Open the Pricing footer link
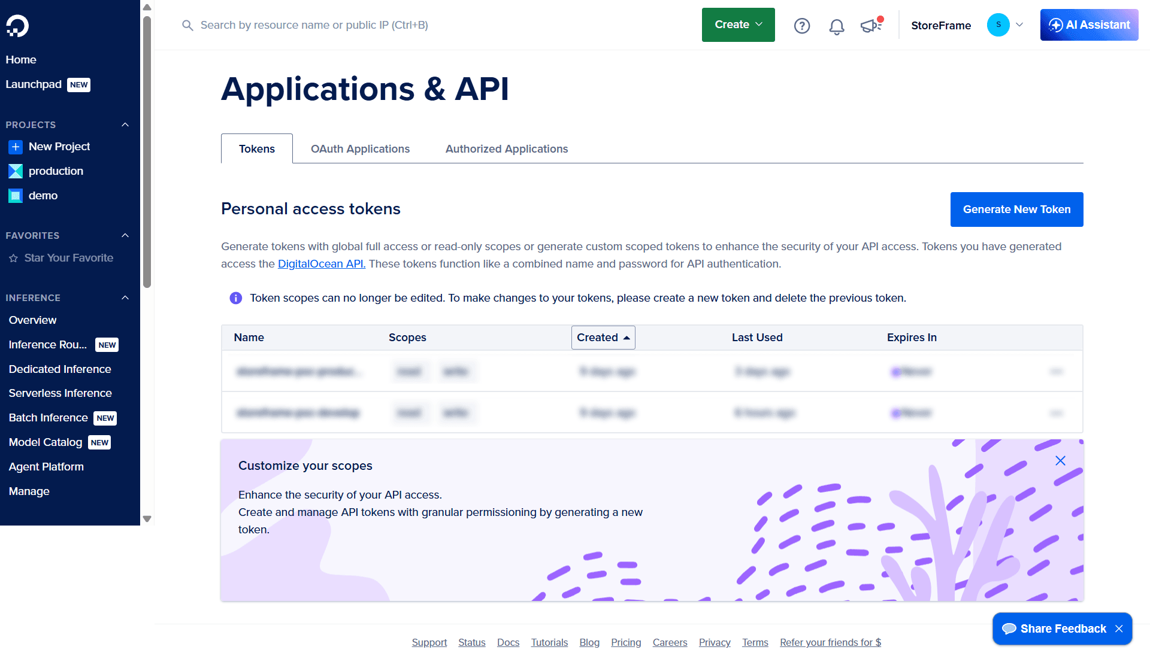The image size is (1150, 662). click(626, 642)
